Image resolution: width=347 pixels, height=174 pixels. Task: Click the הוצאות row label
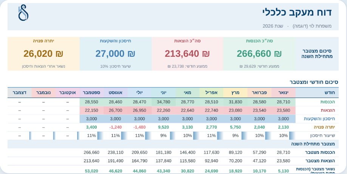[328, 110]
